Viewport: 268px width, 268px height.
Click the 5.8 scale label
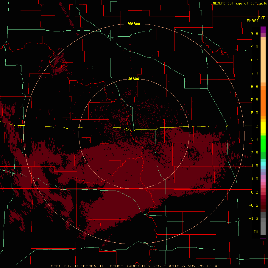255,100
